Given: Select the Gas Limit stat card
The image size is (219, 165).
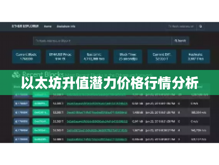Looking at the screenshot, I should (94, 57).
